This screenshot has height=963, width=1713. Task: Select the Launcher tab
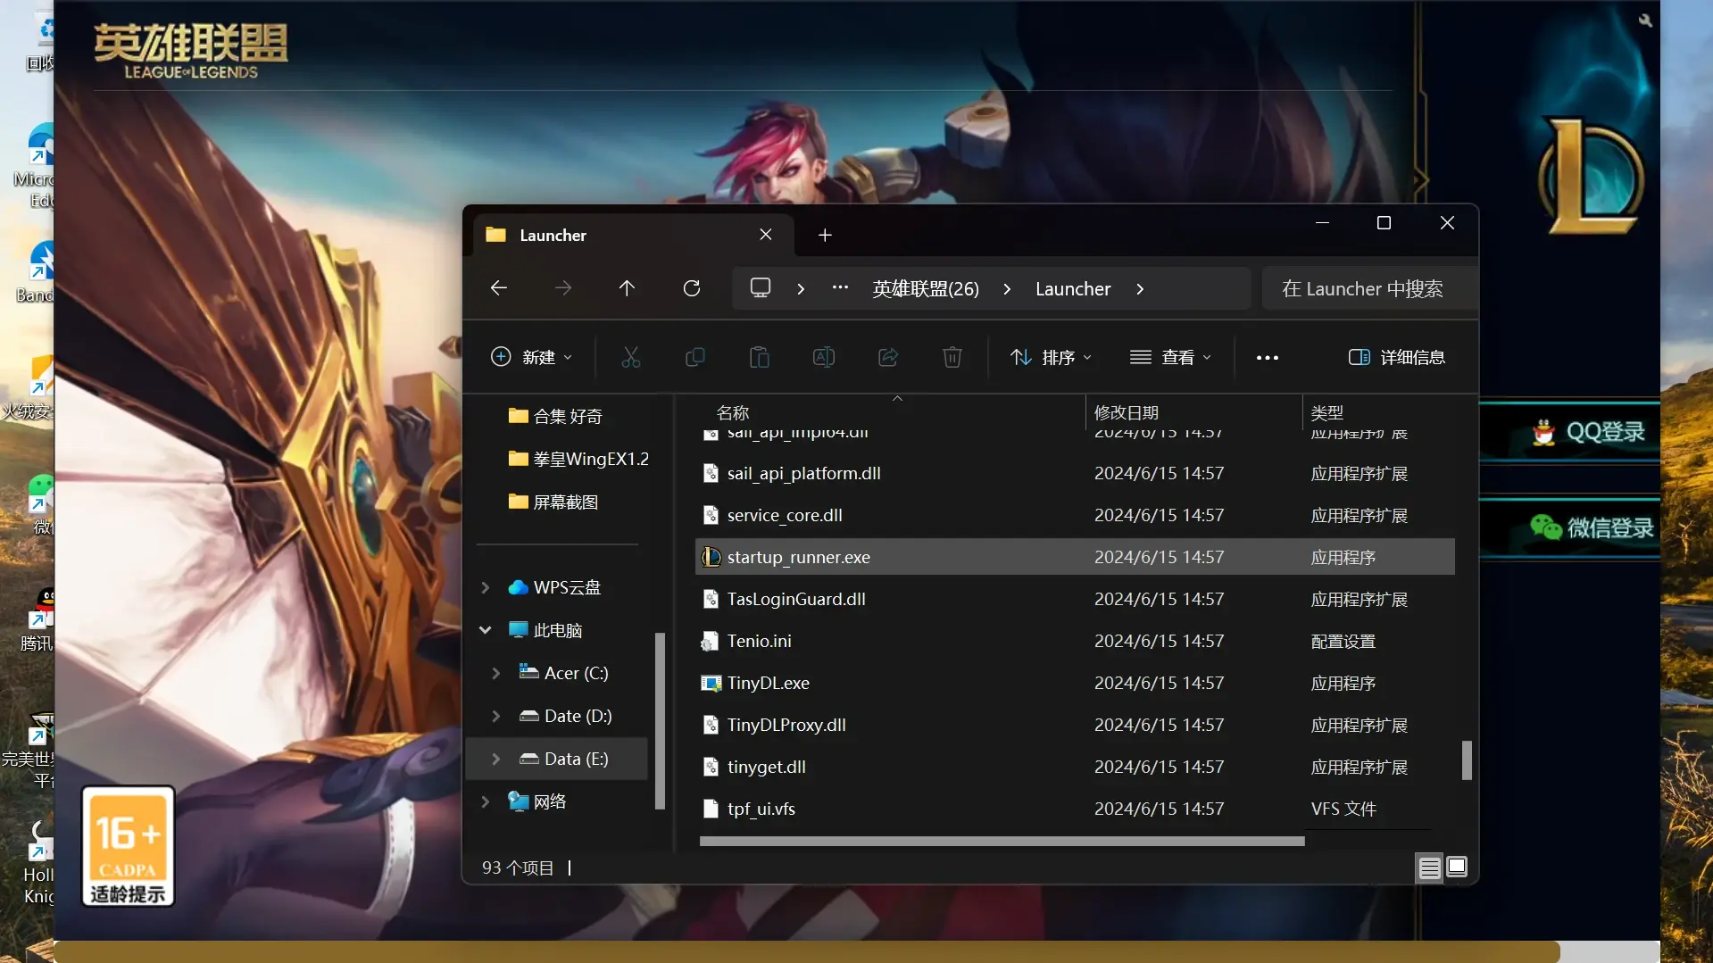(633, 235)
